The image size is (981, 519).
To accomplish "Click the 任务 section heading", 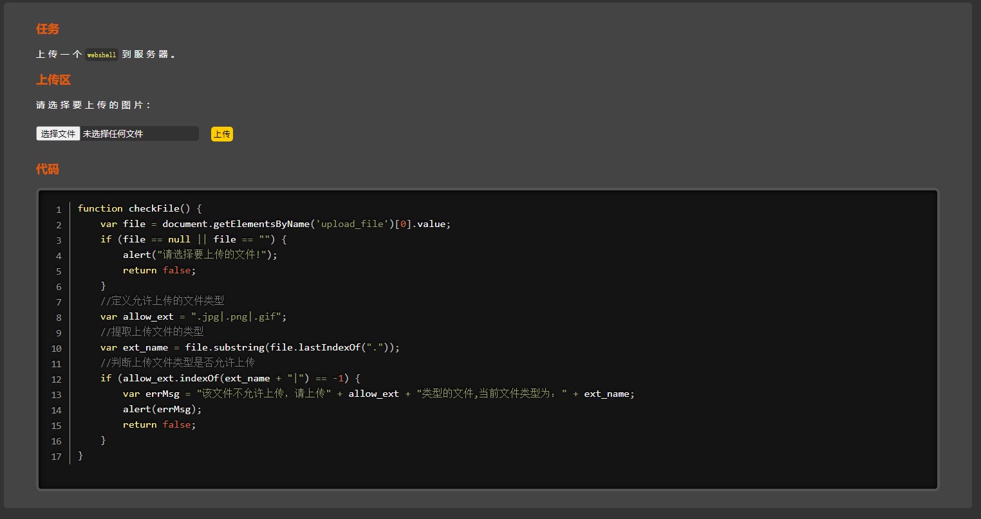I will [x=48, y=29].
